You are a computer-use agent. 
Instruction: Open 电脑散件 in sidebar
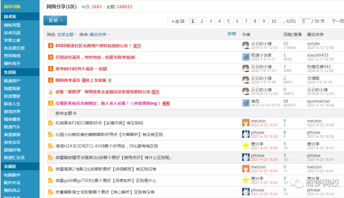tap(12, 175)
